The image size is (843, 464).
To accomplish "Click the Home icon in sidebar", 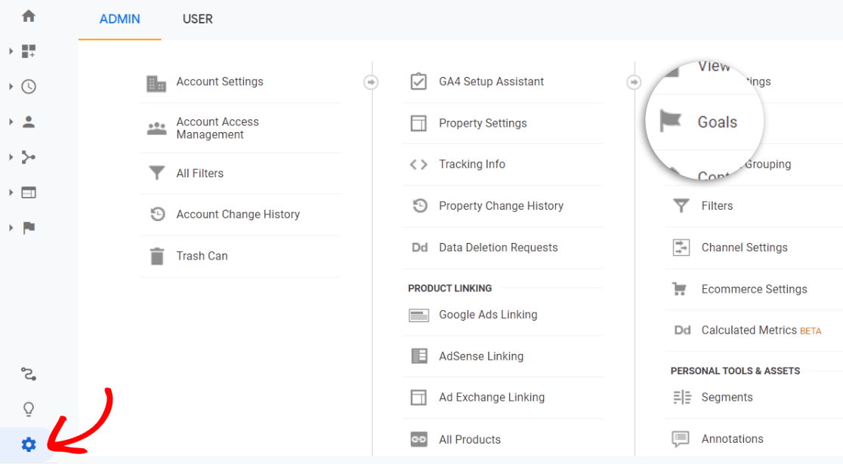I will tap(29, 16).
